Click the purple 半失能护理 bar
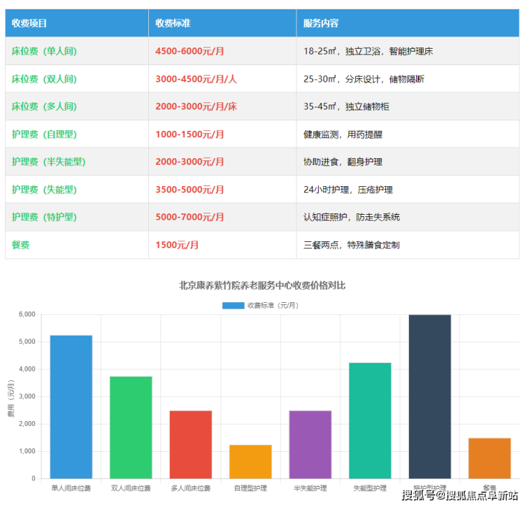This screenshot has width=530, height=507. [x=310, y=444]
